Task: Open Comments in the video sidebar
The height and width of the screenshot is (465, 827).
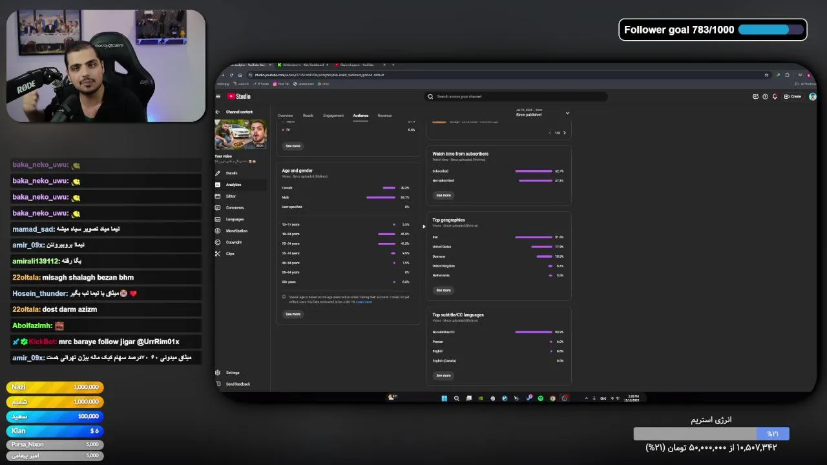Action: (235, 208)
